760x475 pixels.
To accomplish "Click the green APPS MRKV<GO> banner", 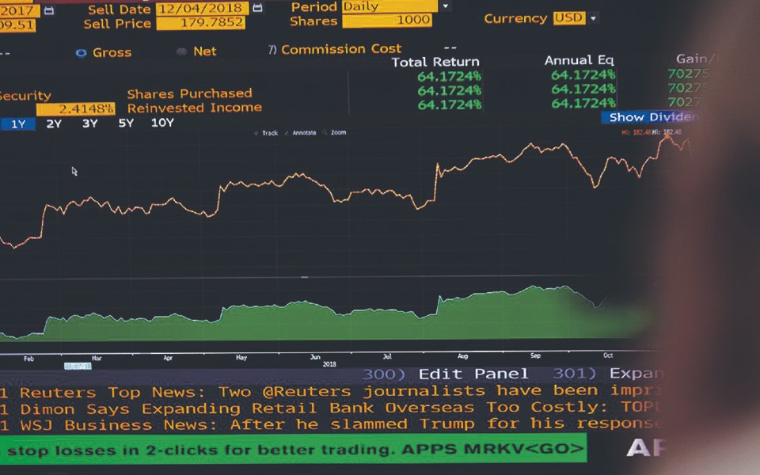I will pos(293,450).
